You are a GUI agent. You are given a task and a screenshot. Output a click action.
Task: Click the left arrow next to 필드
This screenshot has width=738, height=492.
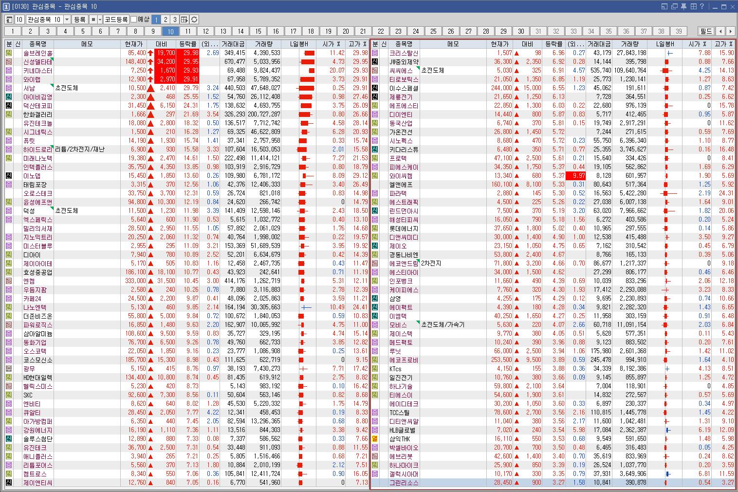click(x=720, y=31)
